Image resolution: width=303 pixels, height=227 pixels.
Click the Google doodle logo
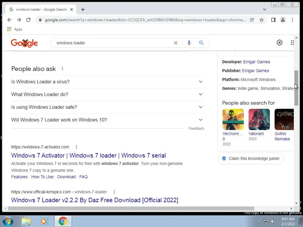tap(24, 43)
